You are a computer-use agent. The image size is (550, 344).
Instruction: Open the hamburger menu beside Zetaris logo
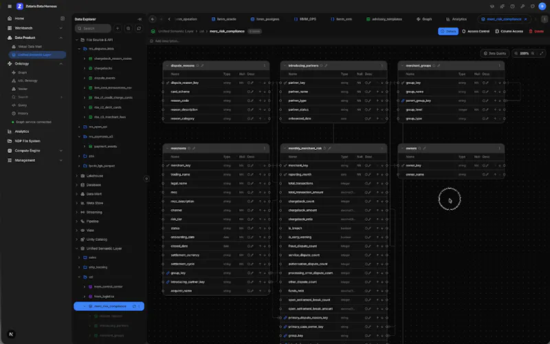tap(10, 6)
